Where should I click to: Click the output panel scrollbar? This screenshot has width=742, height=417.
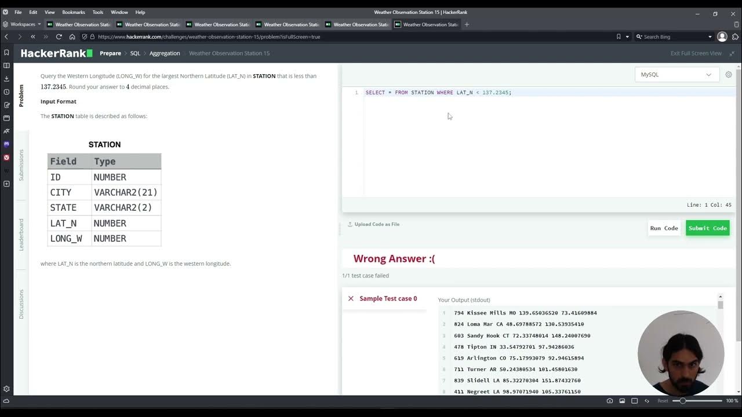pos(721,305)
